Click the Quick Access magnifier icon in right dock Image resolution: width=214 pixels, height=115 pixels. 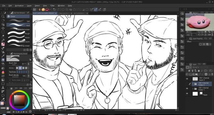click(182, 14)
